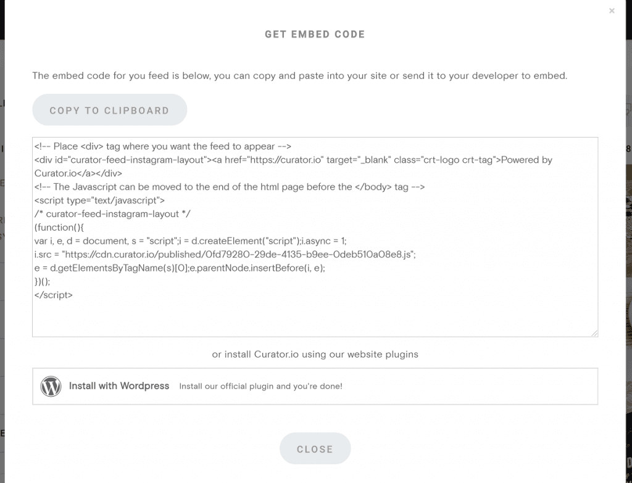Click the WordPress logo icon
This screenshot has width=632, height=483.
[x=51, y=386]
